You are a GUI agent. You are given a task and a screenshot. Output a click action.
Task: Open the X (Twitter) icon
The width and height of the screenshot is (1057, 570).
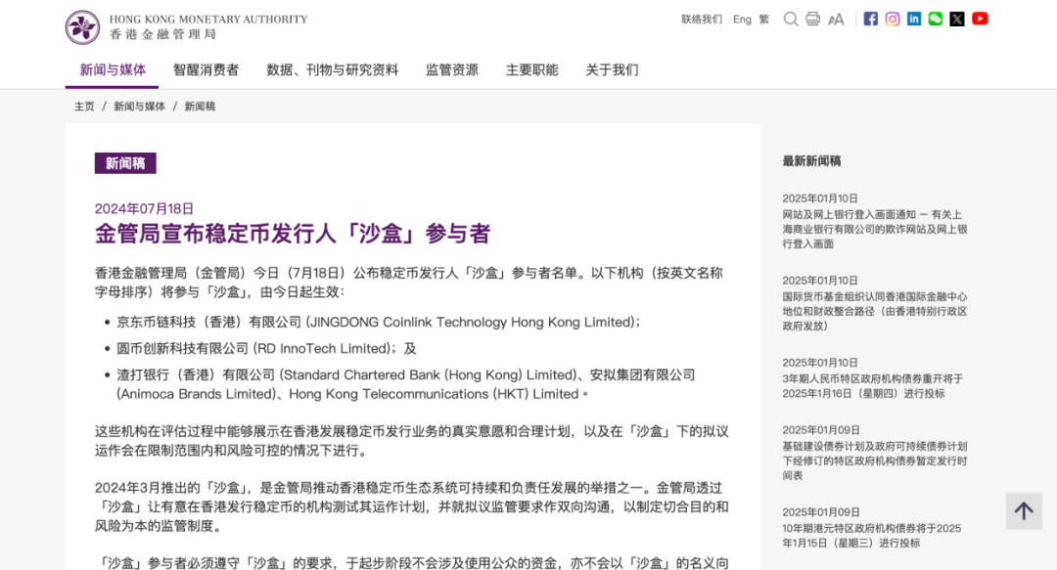[x=957, y=19]
